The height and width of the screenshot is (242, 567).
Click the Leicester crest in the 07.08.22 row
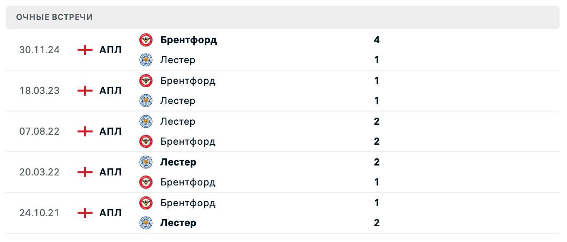point(146,121)
